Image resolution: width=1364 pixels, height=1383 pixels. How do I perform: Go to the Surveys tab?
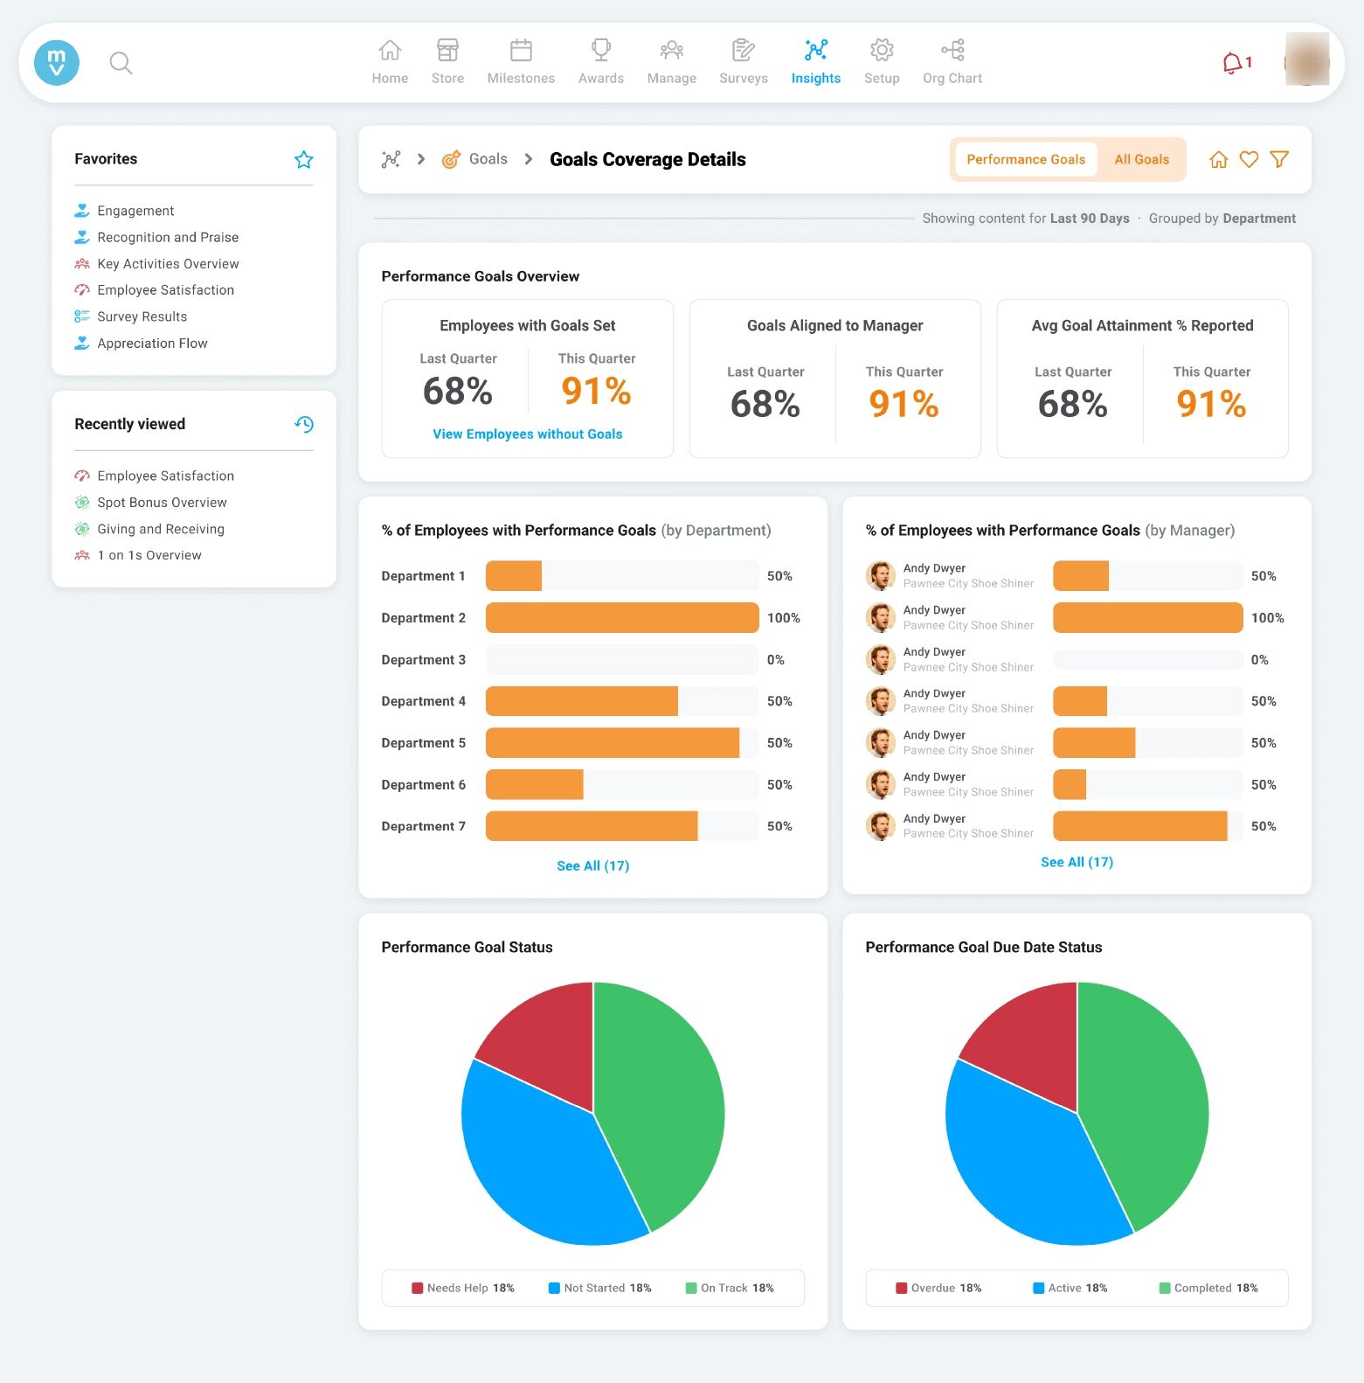tap(743, 62)
